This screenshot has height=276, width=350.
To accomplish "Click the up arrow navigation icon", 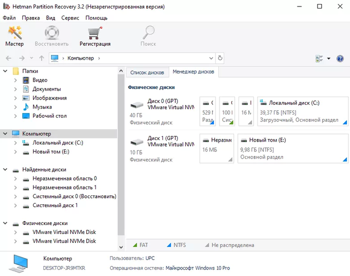I will 41,58.
